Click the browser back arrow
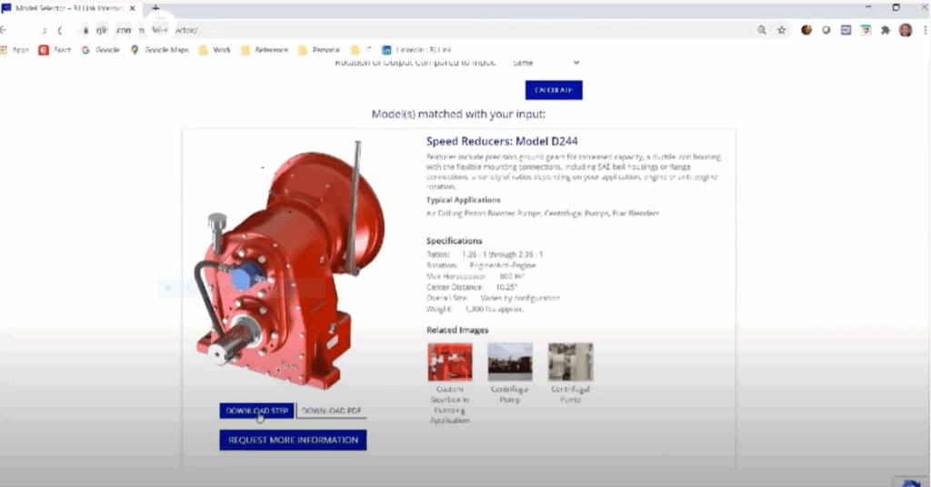The height and width of the screenshot is (487, 931). pos(6,30)
